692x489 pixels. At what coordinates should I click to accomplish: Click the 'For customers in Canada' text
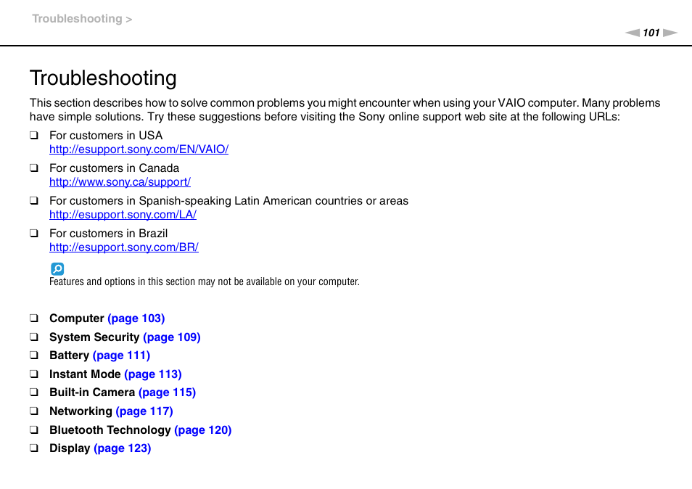click(x=115, y=168)
